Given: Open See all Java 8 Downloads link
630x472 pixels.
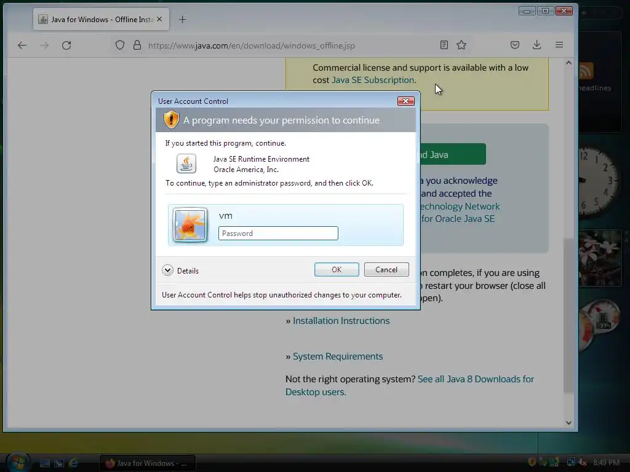Looking at the screenshot, I should click(x=409, y=385).
